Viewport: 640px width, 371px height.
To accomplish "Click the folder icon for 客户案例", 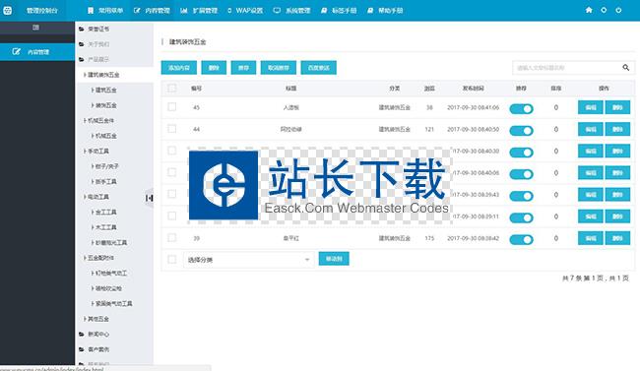I will click(81, 349).
